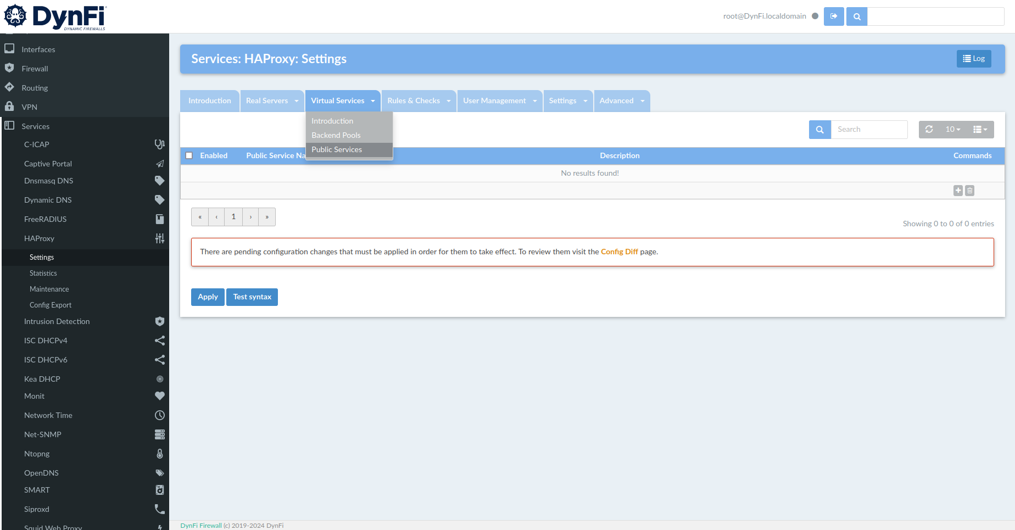1015x530 pixels.
Task: Add a new public service entry
Action: tap(958, 191)
